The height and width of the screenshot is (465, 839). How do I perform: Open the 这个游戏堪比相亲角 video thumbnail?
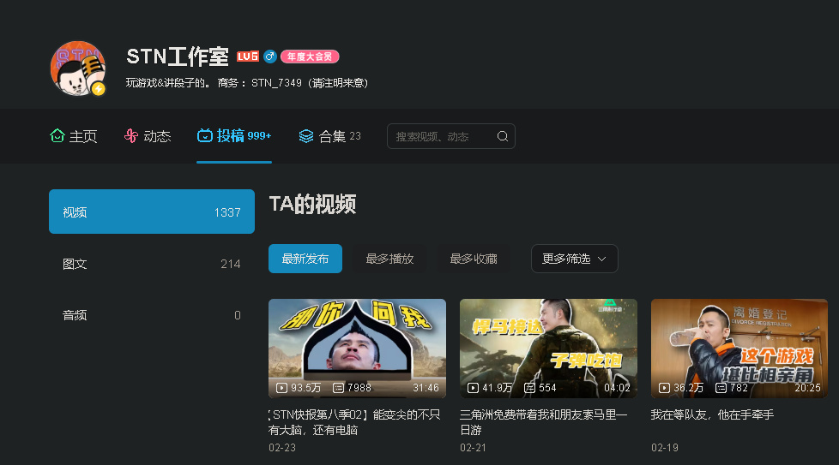(739, 348)
